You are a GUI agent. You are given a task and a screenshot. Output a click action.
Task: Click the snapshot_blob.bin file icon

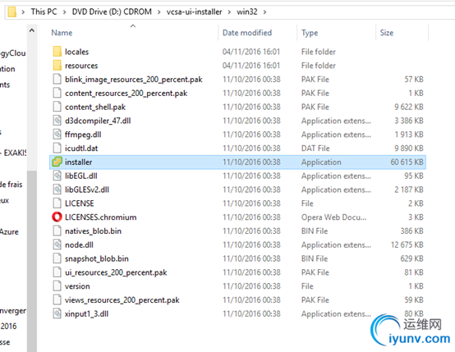[57, 258]
